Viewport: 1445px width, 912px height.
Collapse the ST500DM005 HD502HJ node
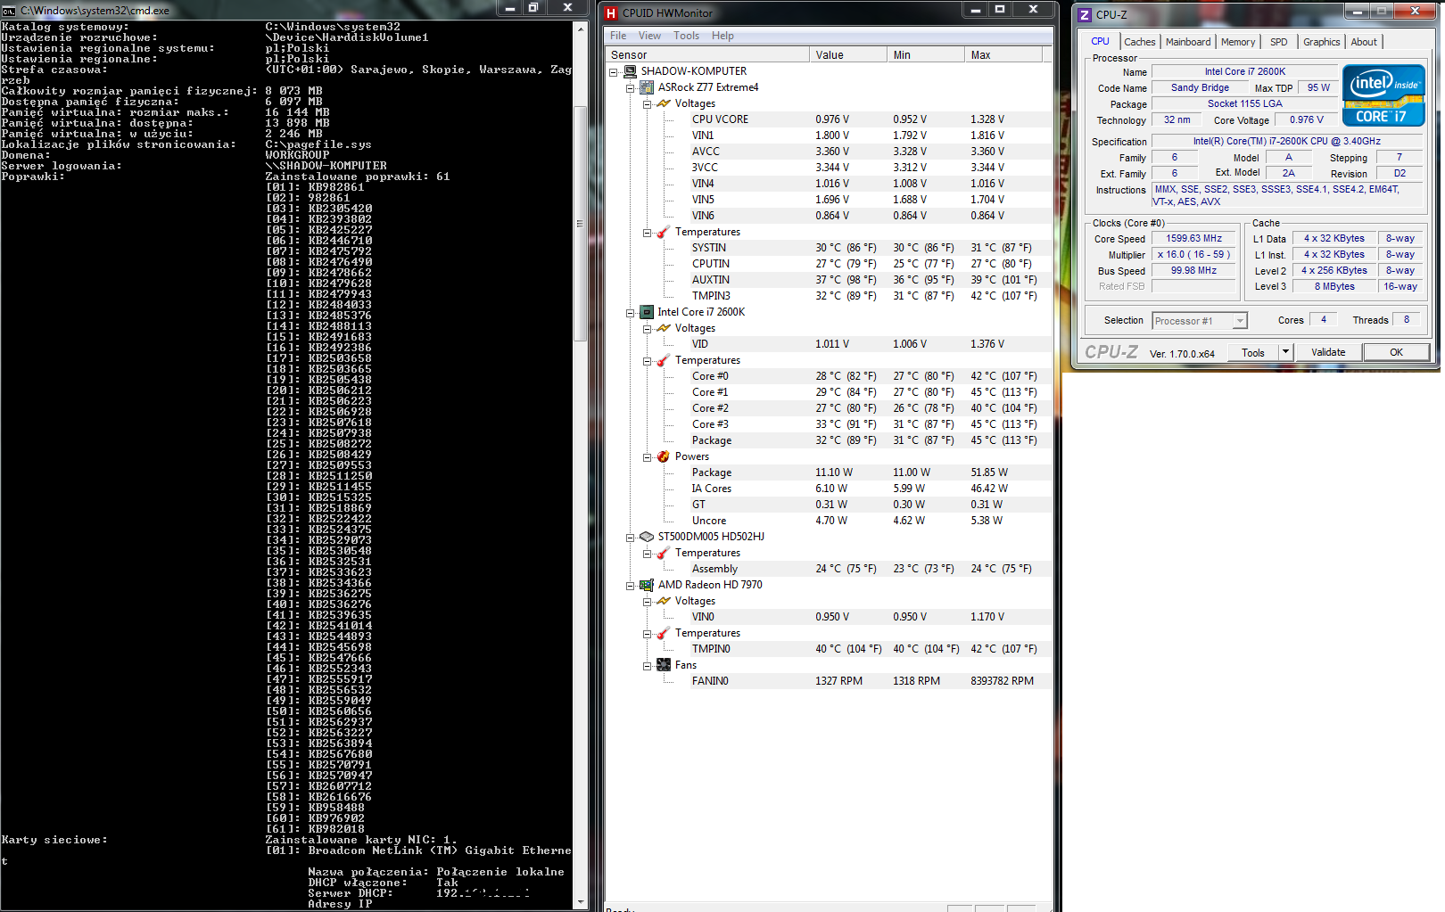630,538
